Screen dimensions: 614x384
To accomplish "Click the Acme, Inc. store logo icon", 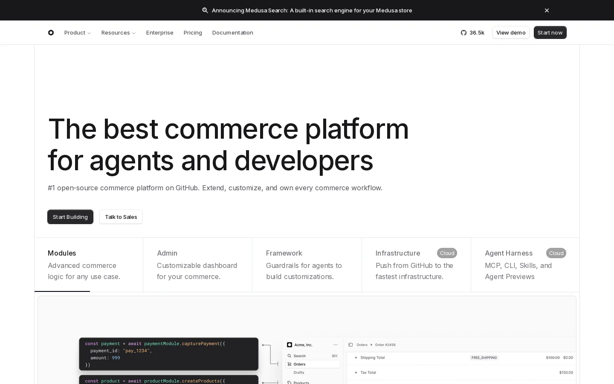I will 290,345.
